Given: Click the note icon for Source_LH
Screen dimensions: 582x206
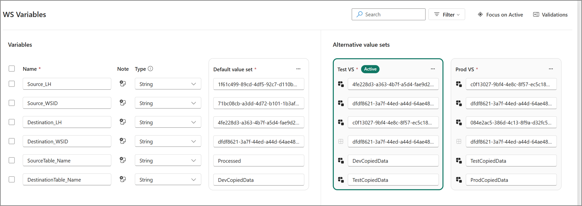Looking at the screenshot, I should [123, 84].
